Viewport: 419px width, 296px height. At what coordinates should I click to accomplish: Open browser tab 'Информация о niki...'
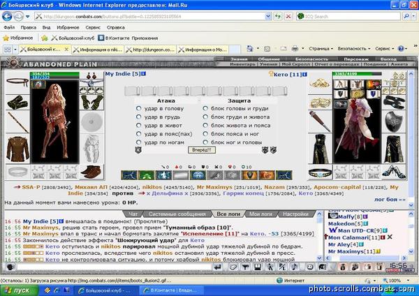coord(98,50)
